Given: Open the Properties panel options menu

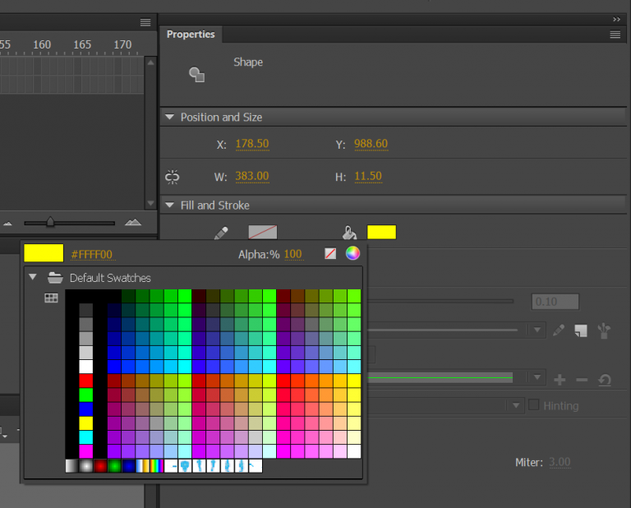Looking at the screenshot, I should pos(615,35).
